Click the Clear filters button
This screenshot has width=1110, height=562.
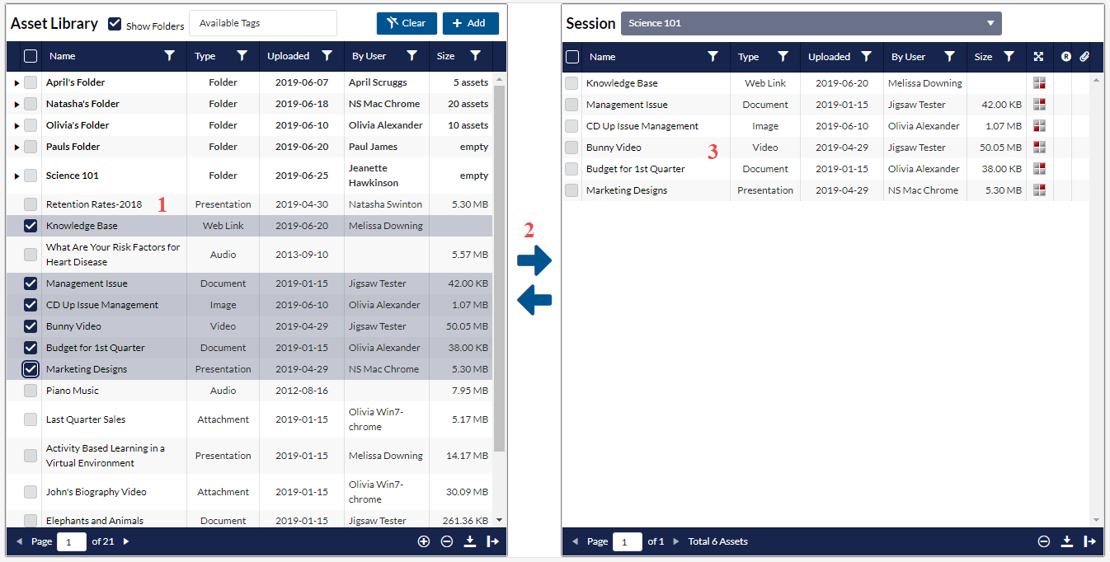coord(407,23)
